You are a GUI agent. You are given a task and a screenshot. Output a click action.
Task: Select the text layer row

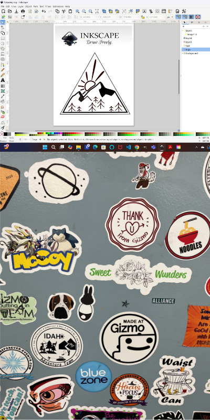pos(195,46)
